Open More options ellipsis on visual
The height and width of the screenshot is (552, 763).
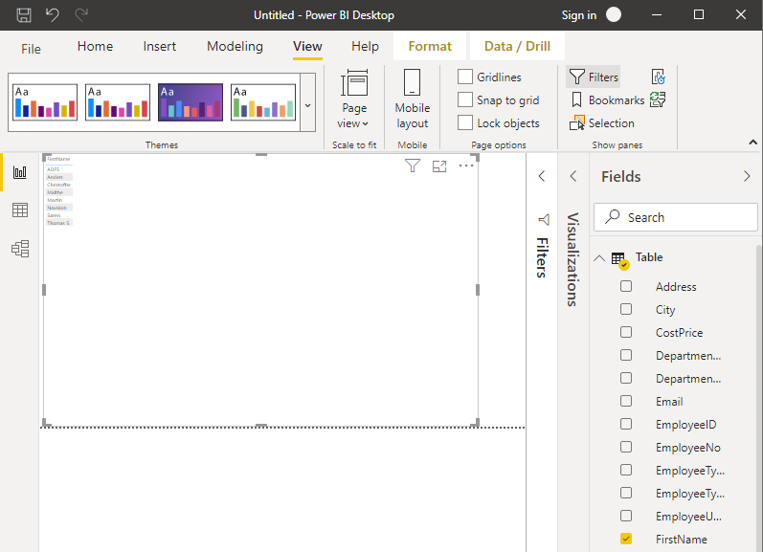(x=466, y=166)
